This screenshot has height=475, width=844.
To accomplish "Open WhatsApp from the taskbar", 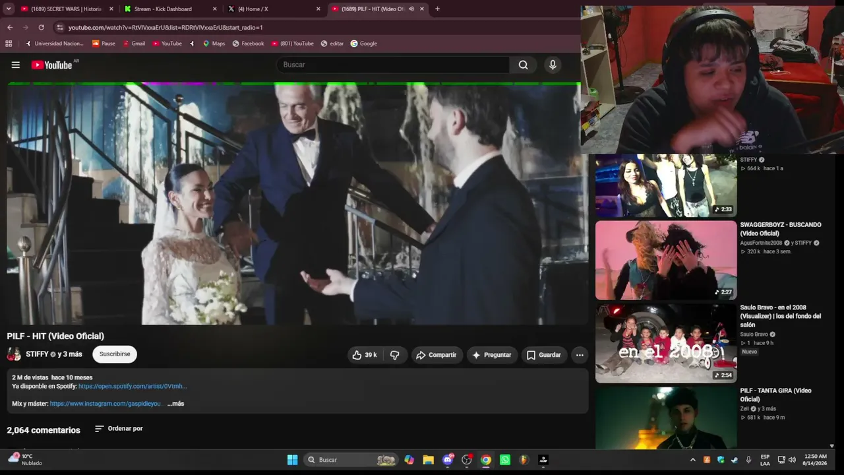I will (505, 460).
